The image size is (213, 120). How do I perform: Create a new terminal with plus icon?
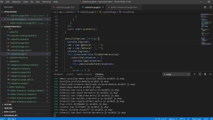click(x=194, y=74)
